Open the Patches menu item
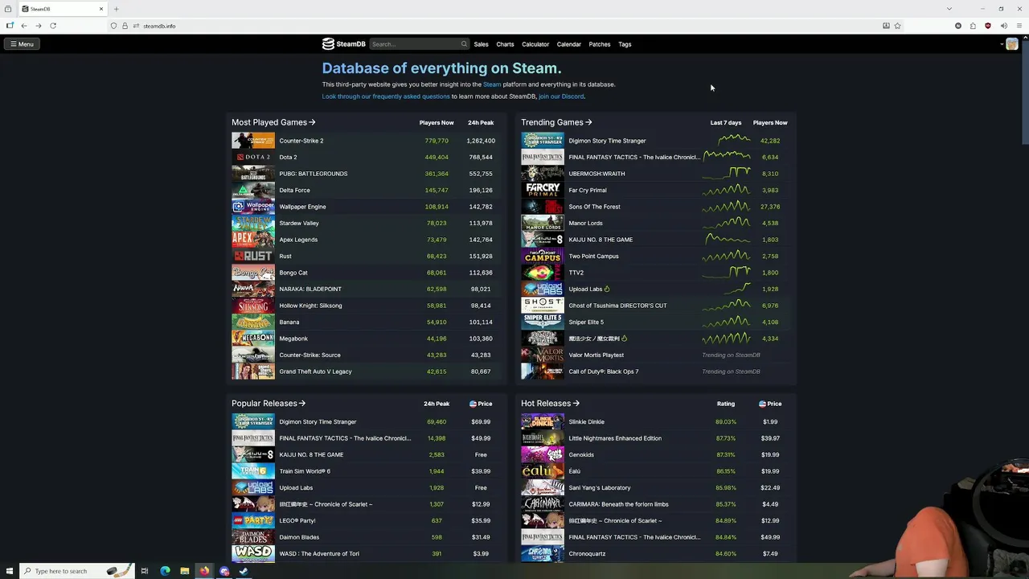The width and height of the screenshot is (1029, 579). click(x=600, y=44)
